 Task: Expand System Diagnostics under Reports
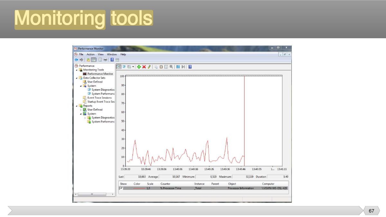[85, 118]
